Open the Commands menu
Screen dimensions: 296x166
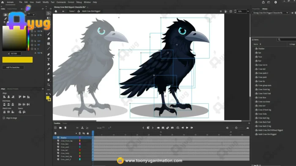[61, 2]
